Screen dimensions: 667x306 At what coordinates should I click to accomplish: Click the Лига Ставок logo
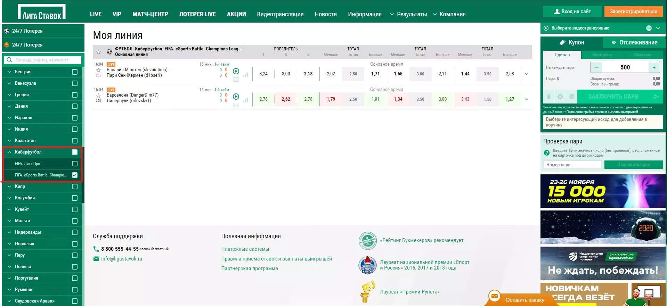point(42,12)
